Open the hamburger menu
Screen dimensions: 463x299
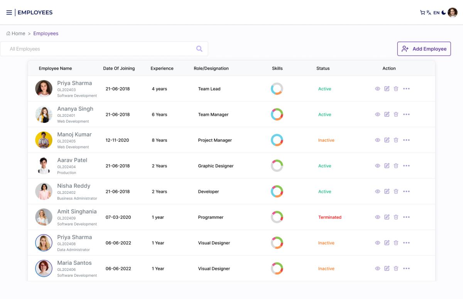pyautogui.click(x=9, y=13)
